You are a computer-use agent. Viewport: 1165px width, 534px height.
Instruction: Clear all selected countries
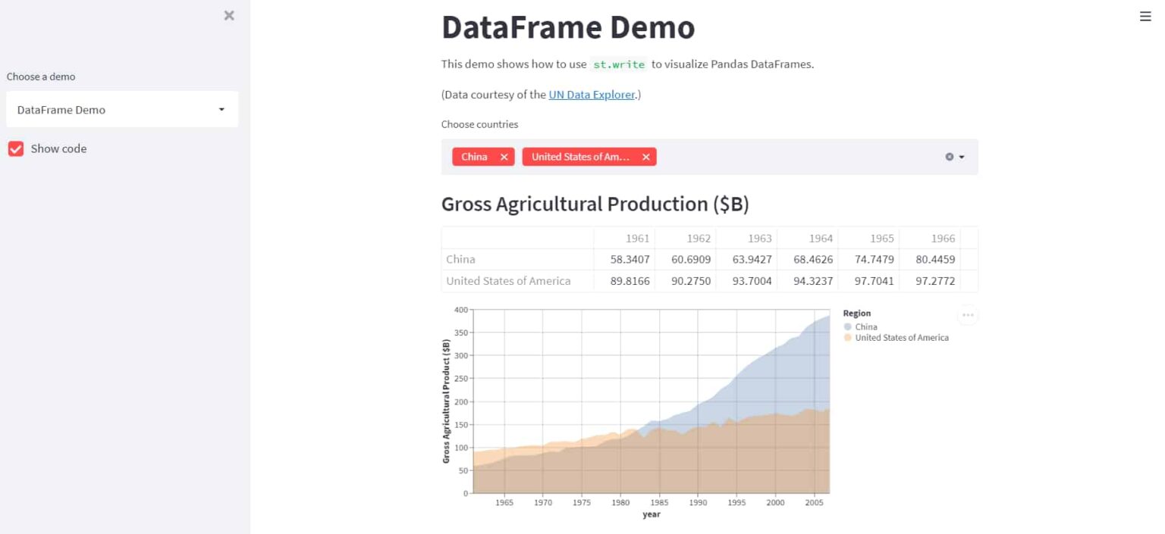[949, 157]
